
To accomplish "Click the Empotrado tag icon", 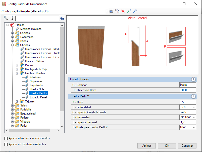I will [x=27, y=85].
